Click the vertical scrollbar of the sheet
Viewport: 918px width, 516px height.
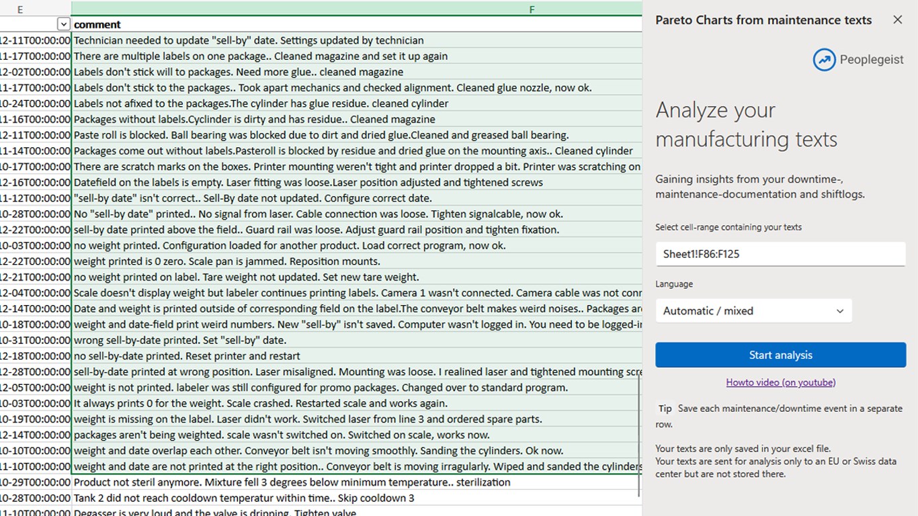[x=639, y=434]
